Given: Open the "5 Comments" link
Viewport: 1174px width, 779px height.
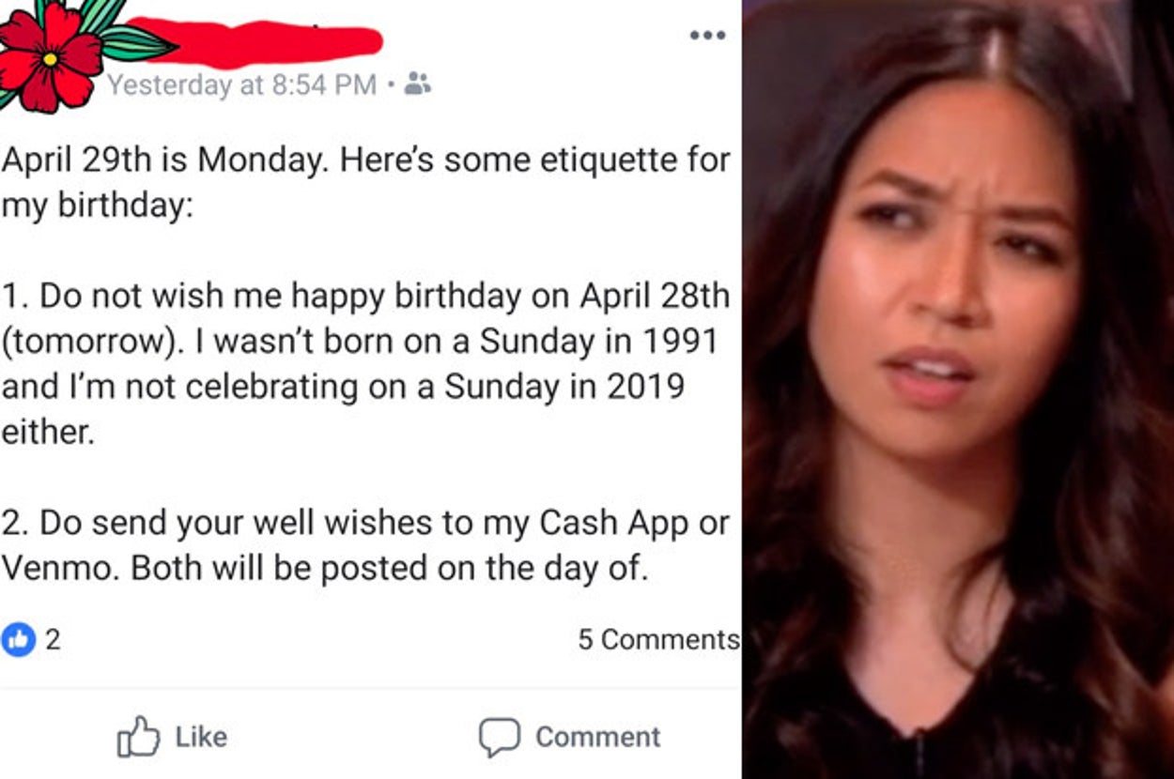Looking at the screenshot, I should click(657, 640).
